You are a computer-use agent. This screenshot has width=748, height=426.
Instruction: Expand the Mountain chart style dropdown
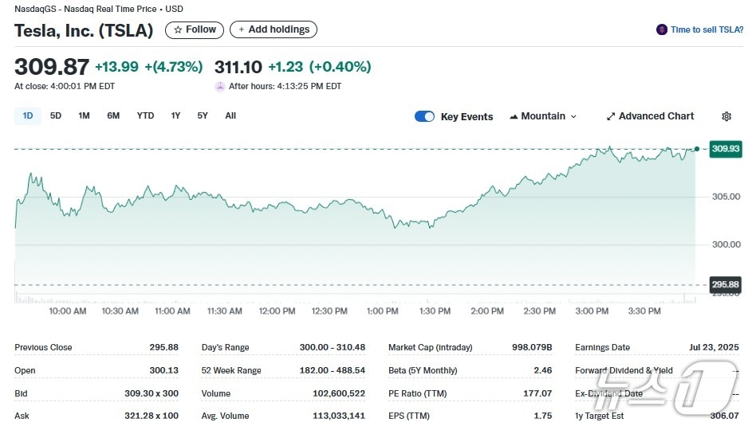coord(573,116)
